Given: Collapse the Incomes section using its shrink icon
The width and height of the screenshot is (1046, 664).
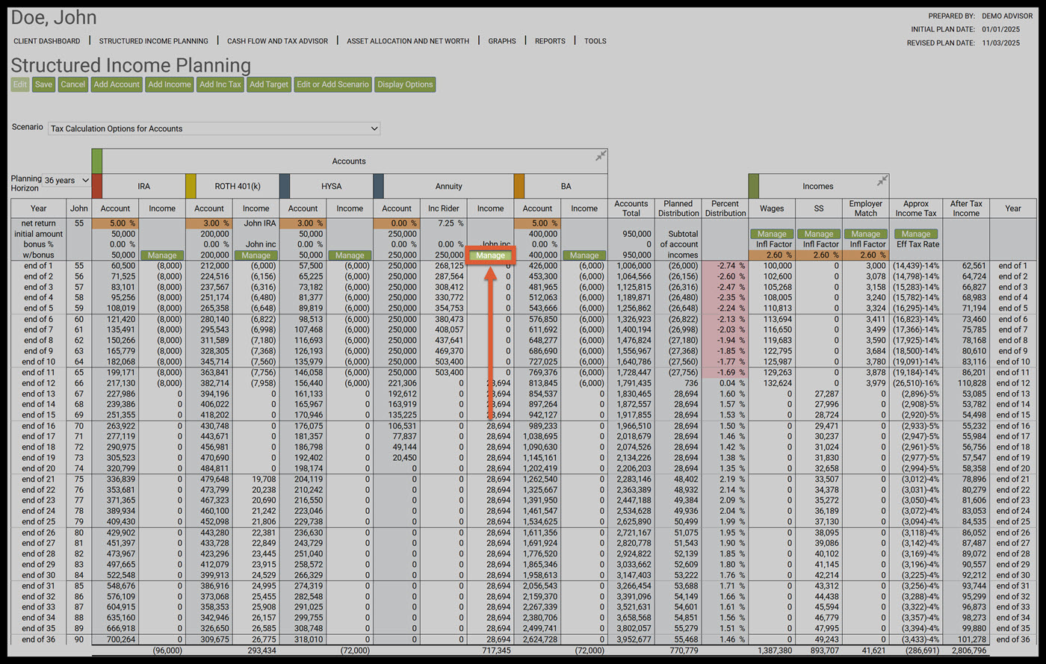Looking at the screenshot, I should [882, 181].
